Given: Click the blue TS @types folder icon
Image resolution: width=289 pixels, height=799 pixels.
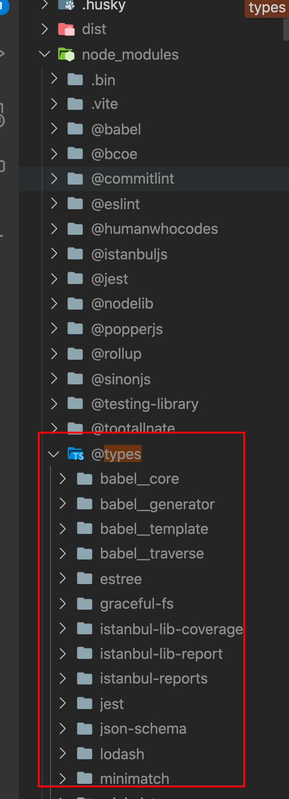Looking at the screenshot, I should point(76,454).
